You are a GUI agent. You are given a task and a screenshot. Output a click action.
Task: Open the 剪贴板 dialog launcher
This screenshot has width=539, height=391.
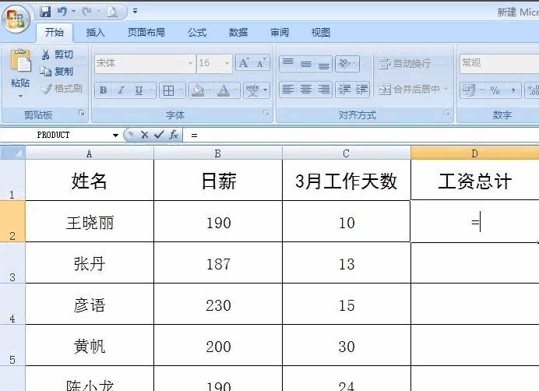click(x=82, y=112)
